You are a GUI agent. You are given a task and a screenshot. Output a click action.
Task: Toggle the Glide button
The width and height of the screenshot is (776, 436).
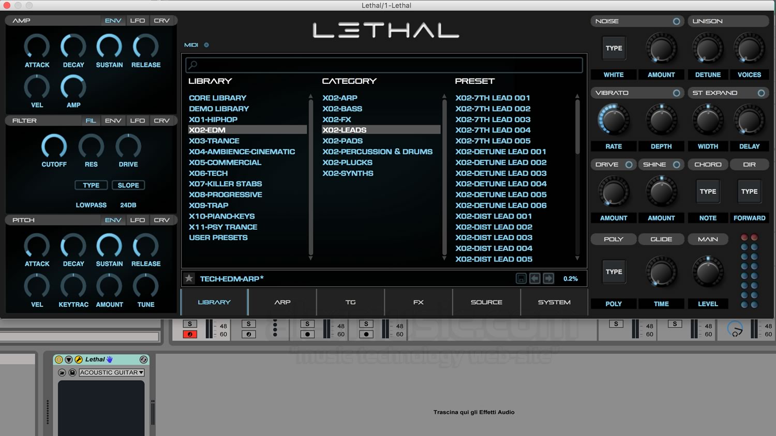(x=661, y=239)
